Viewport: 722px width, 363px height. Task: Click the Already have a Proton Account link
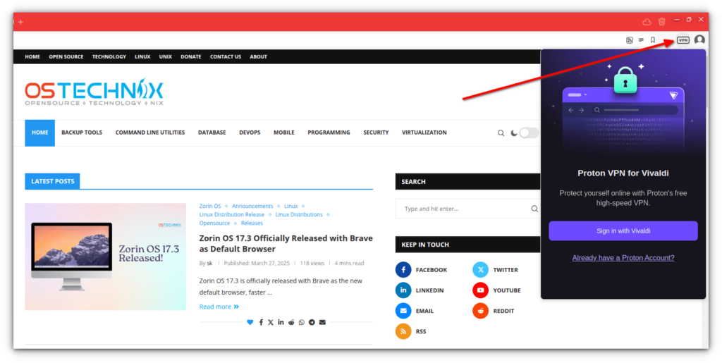pyautogui.click(x=623, y=258)
